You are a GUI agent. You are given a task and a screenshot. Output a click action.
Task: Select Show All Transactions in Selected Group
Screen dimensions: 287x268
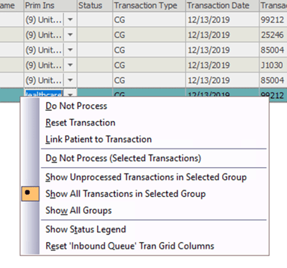[x=125, y=194]
